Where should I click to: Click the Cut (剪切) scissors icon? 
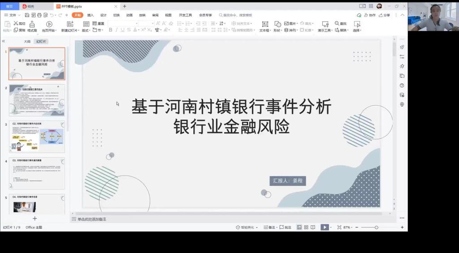coord(16,23)
